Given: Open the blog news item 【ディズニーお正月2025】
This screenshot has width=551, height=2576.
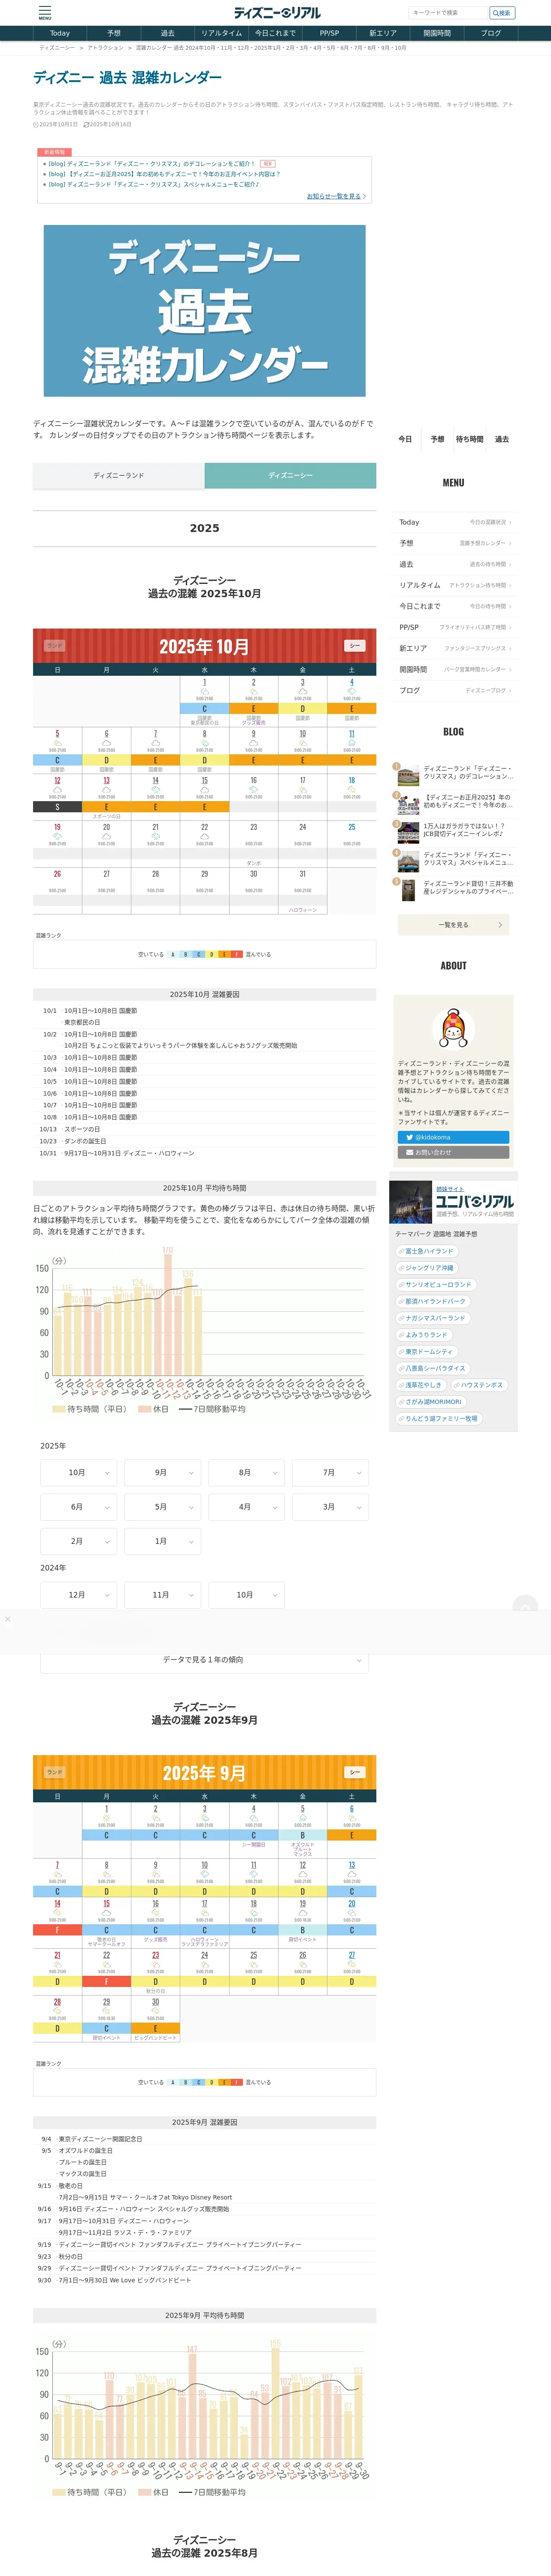Looking at the screenshot, I should pos(165,174).
